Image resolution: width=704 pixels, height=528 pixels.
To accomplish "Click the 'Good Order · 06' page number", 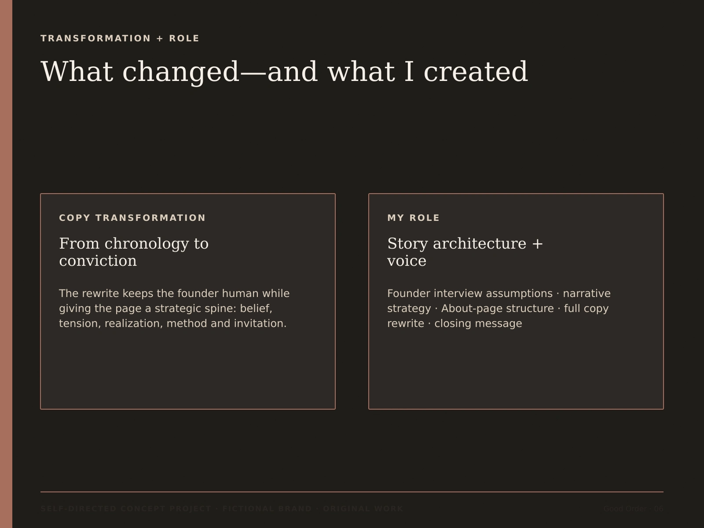I will [x=633, y=509].
